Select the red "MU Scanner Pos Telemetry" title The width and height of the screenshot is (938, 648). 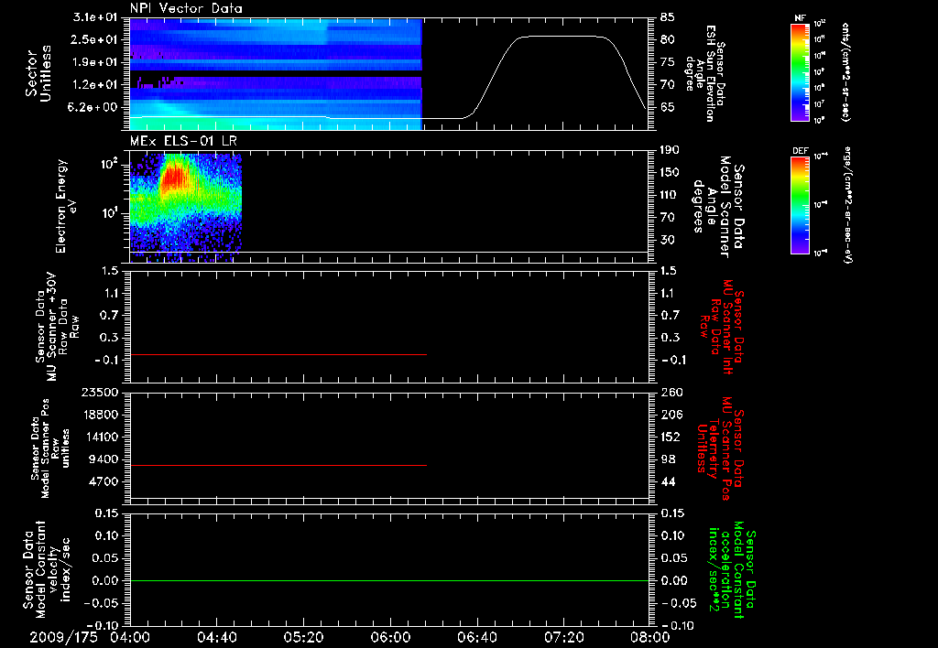click(720, 448)
